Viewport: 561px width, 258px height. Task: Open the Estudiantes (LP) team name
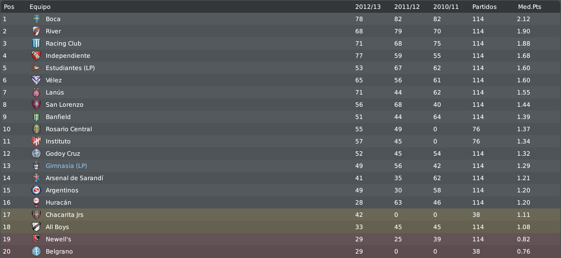click(x=70, y=68)
